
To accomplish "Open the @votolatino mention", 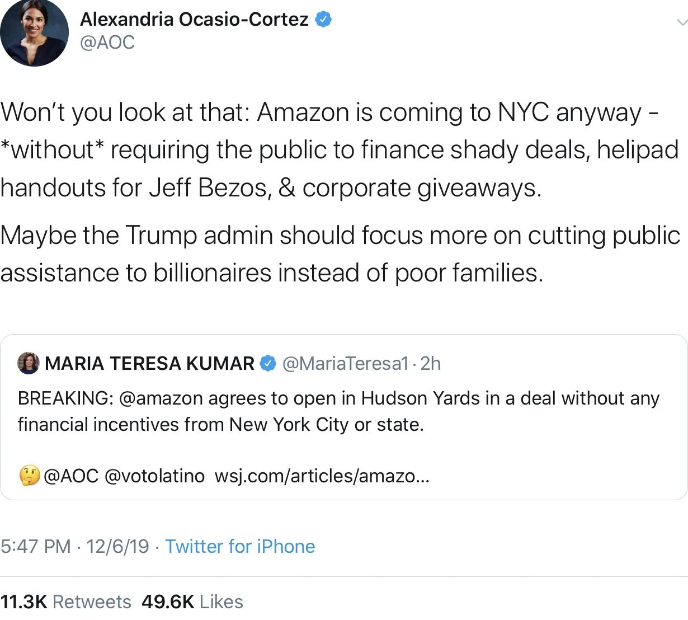I will click(x=154, y=476).
